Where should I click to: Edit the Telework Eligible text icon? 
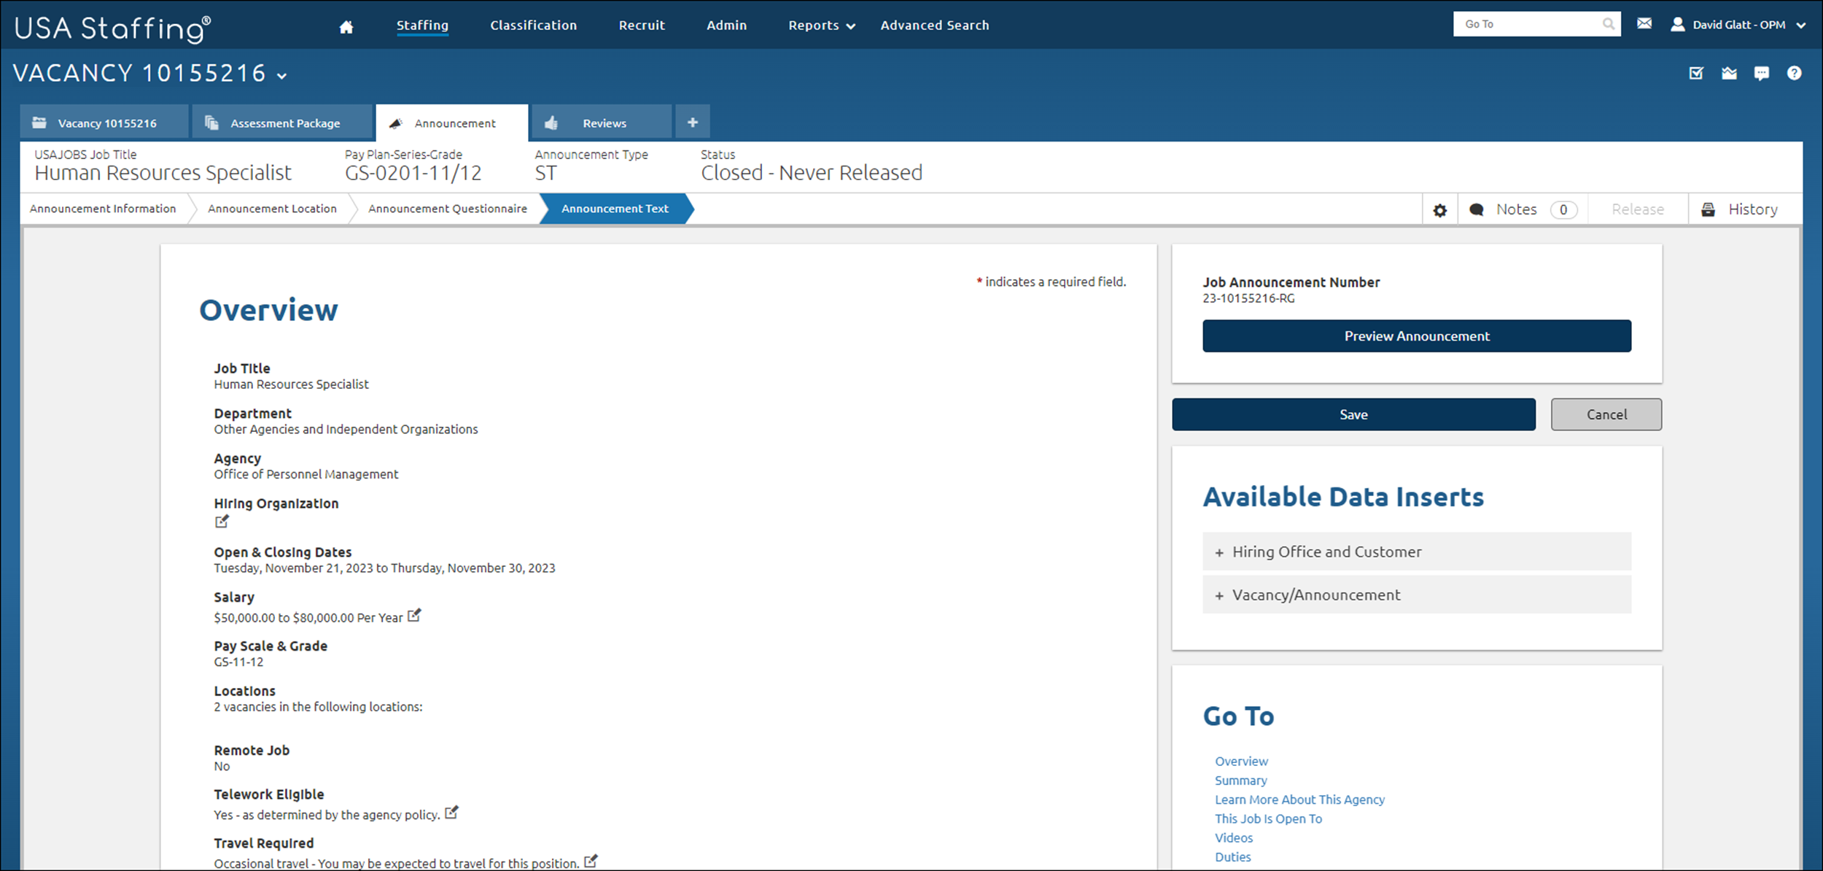[x=451, y=812]
